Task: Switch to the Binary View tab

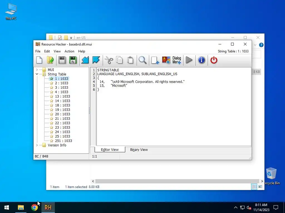Action: [139, 150]
